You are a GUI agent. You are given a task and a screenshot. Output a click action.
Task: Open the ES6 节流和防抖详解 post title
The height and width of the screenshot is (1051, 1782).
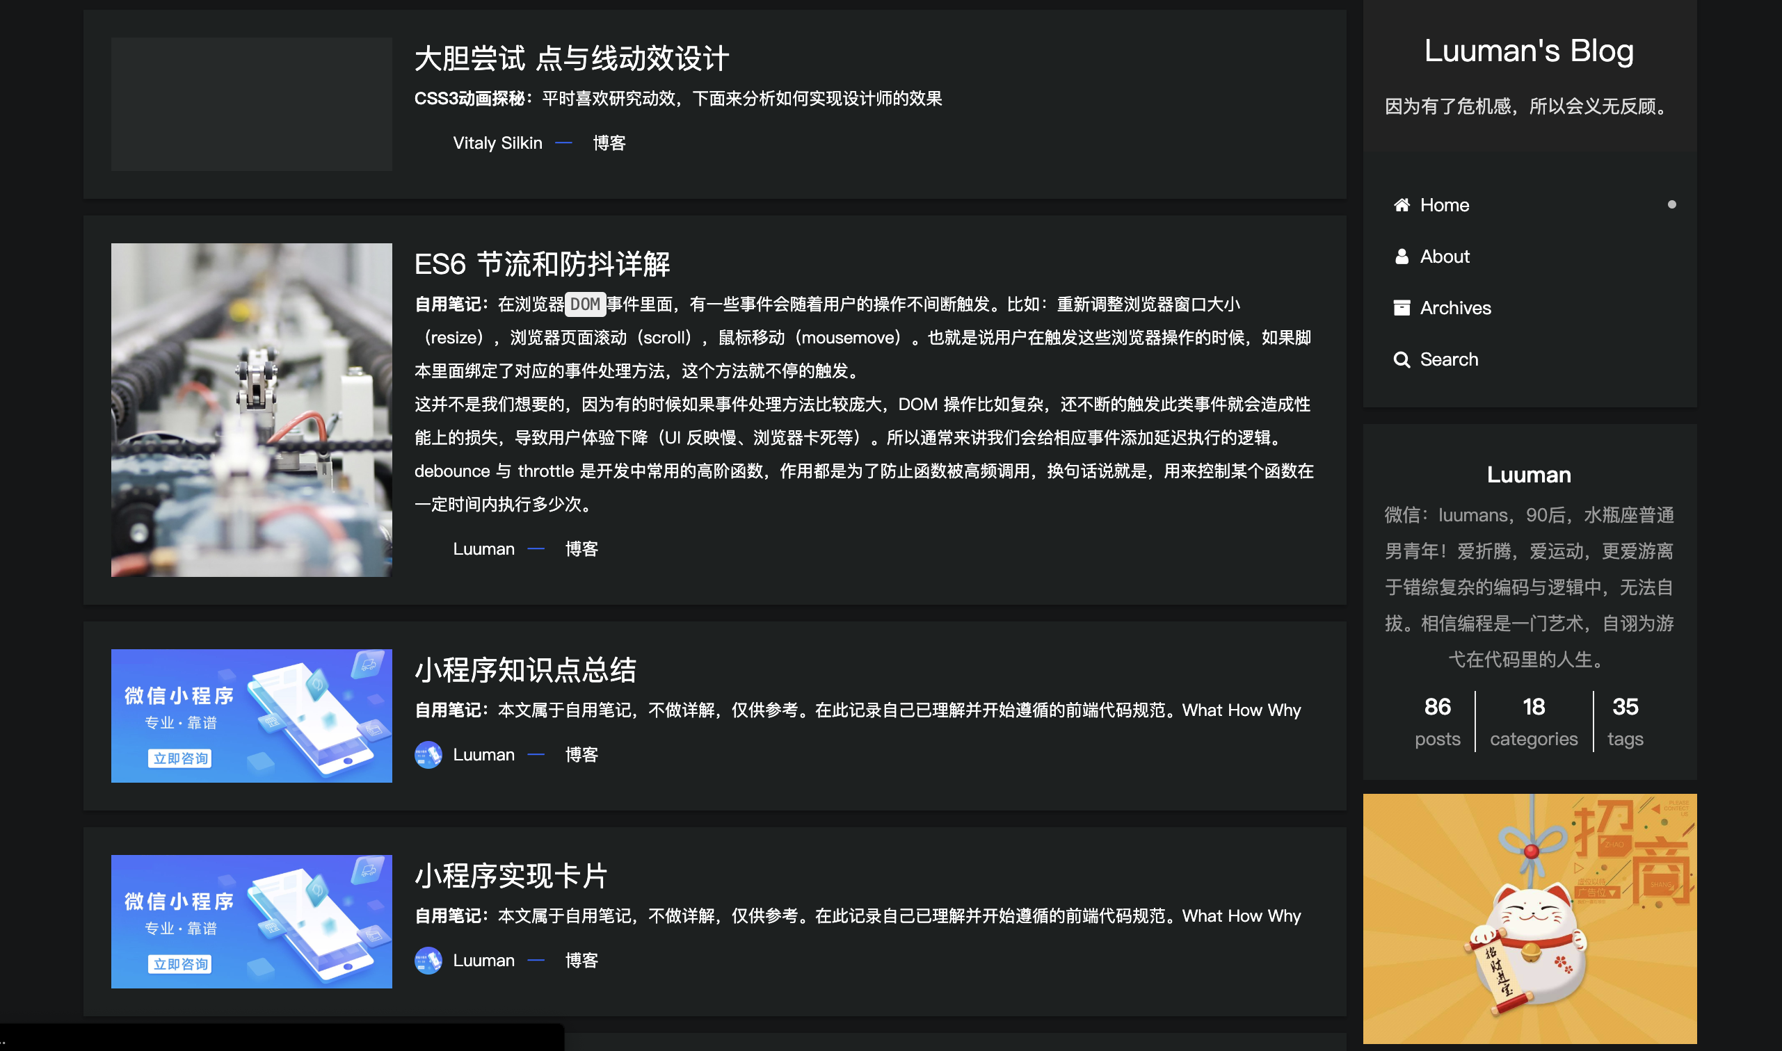point(542,264)
